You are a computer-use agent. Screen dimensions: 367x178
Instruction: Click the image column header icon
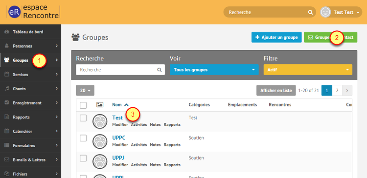tap(100, 105)
